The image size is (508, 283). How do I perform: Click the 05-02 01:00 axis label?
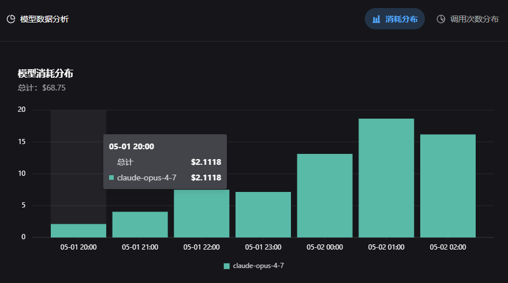(386, 247)
